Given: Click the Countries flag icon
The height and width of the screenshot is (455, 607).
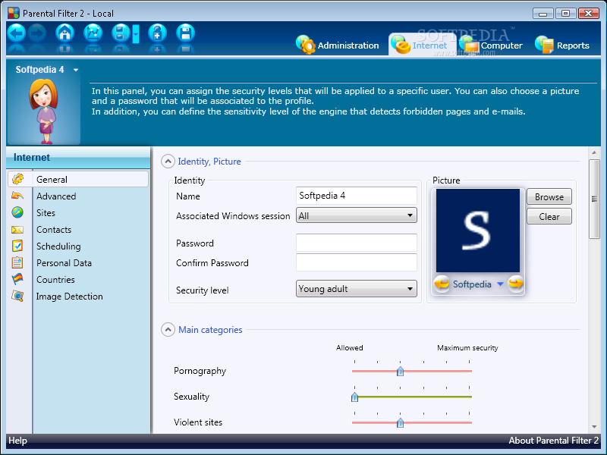Looking at the screenshot, I should [17, 278].
